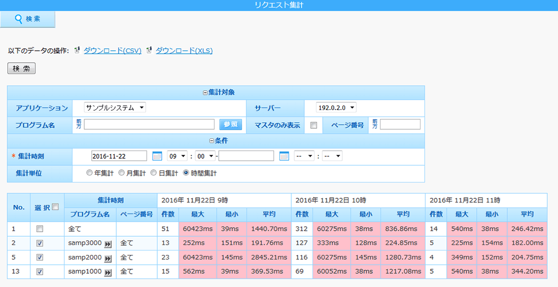Click the ページ番号 input field
Screen dimensions: 558x287
400,124
